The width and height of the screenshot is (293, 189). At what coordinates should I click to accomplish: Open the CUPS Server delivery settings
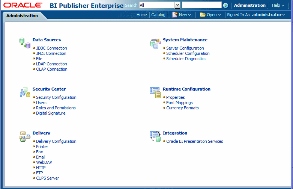pyautogui.click(x=48, y=178)
